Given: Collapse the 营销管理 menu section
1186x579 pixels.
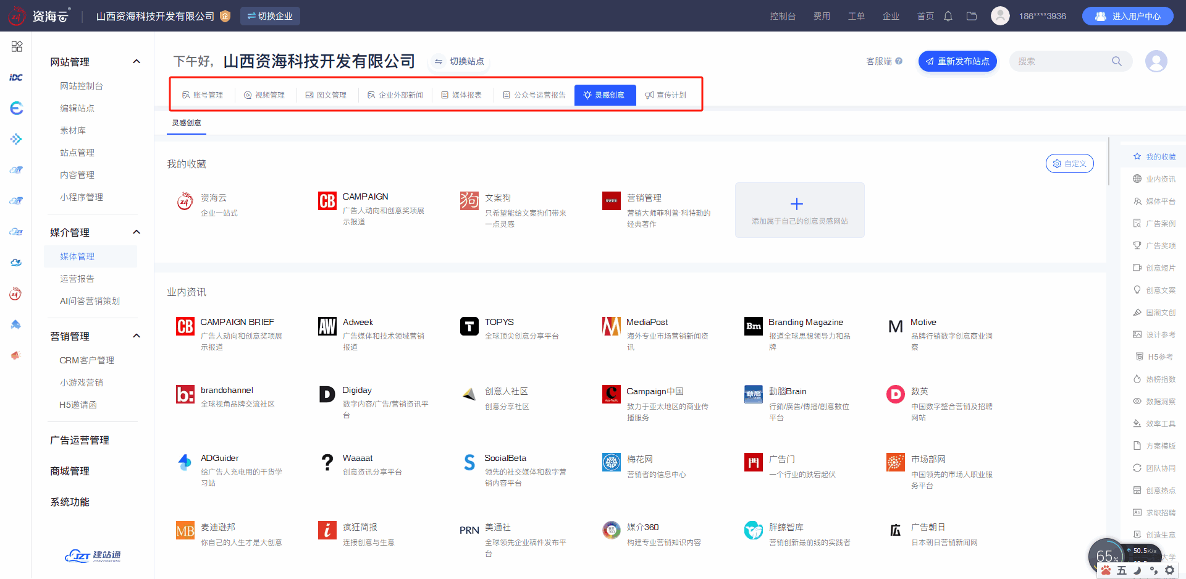Looking at the screenshot, I should [x=137, y=336].
